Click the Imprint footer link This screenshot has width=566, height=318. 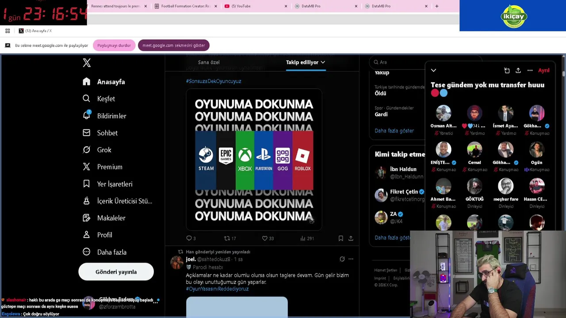click(x=380, y=278)
